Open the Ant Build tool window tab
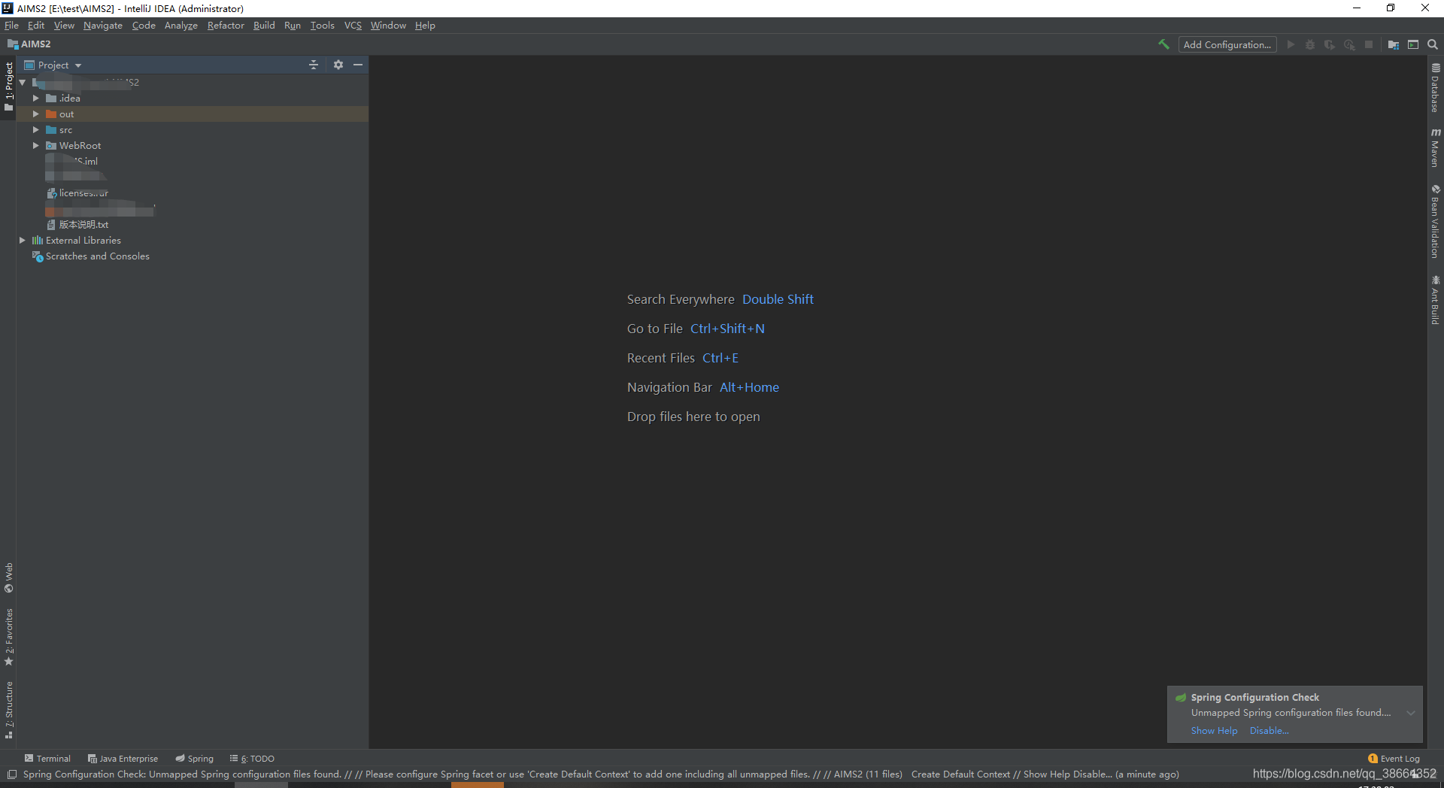The width and height of the screenshot is (1444, 788). (x=1436, y=300)
